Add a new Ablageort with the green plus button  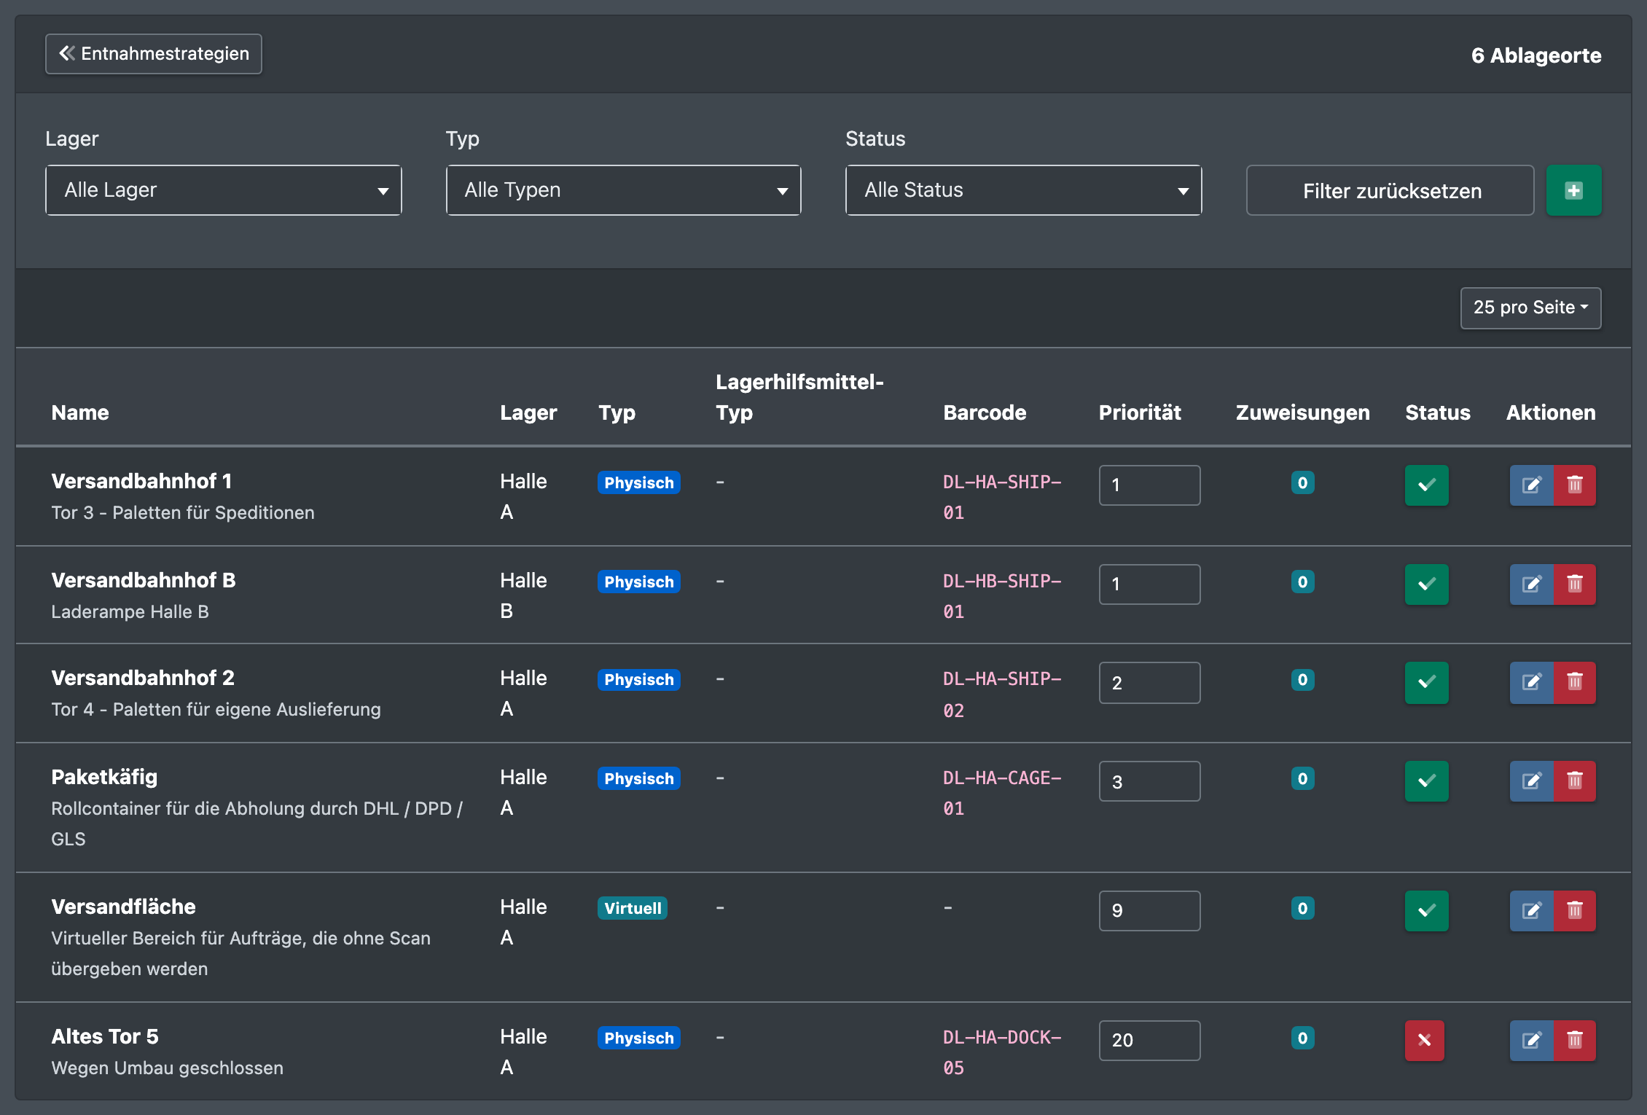[x=1574, y=190]
